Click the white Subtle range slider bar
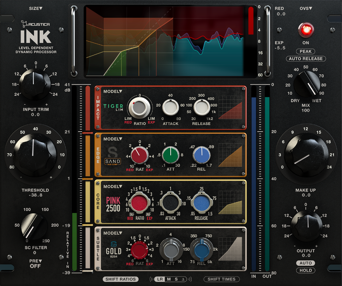 (88, 248)
